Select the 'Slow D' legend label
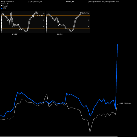Viewport: 137px width, 137px height. (x=5, y=4)
